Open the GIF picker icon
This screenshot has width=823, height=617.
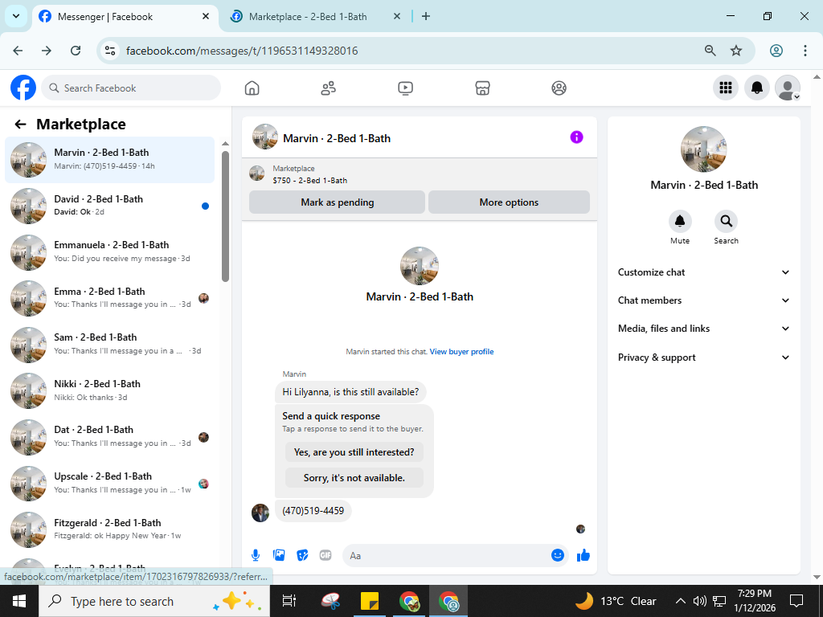[326, 555]
